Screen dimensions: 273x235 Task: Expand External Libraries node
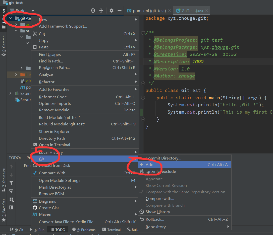[x=11, y=93]
